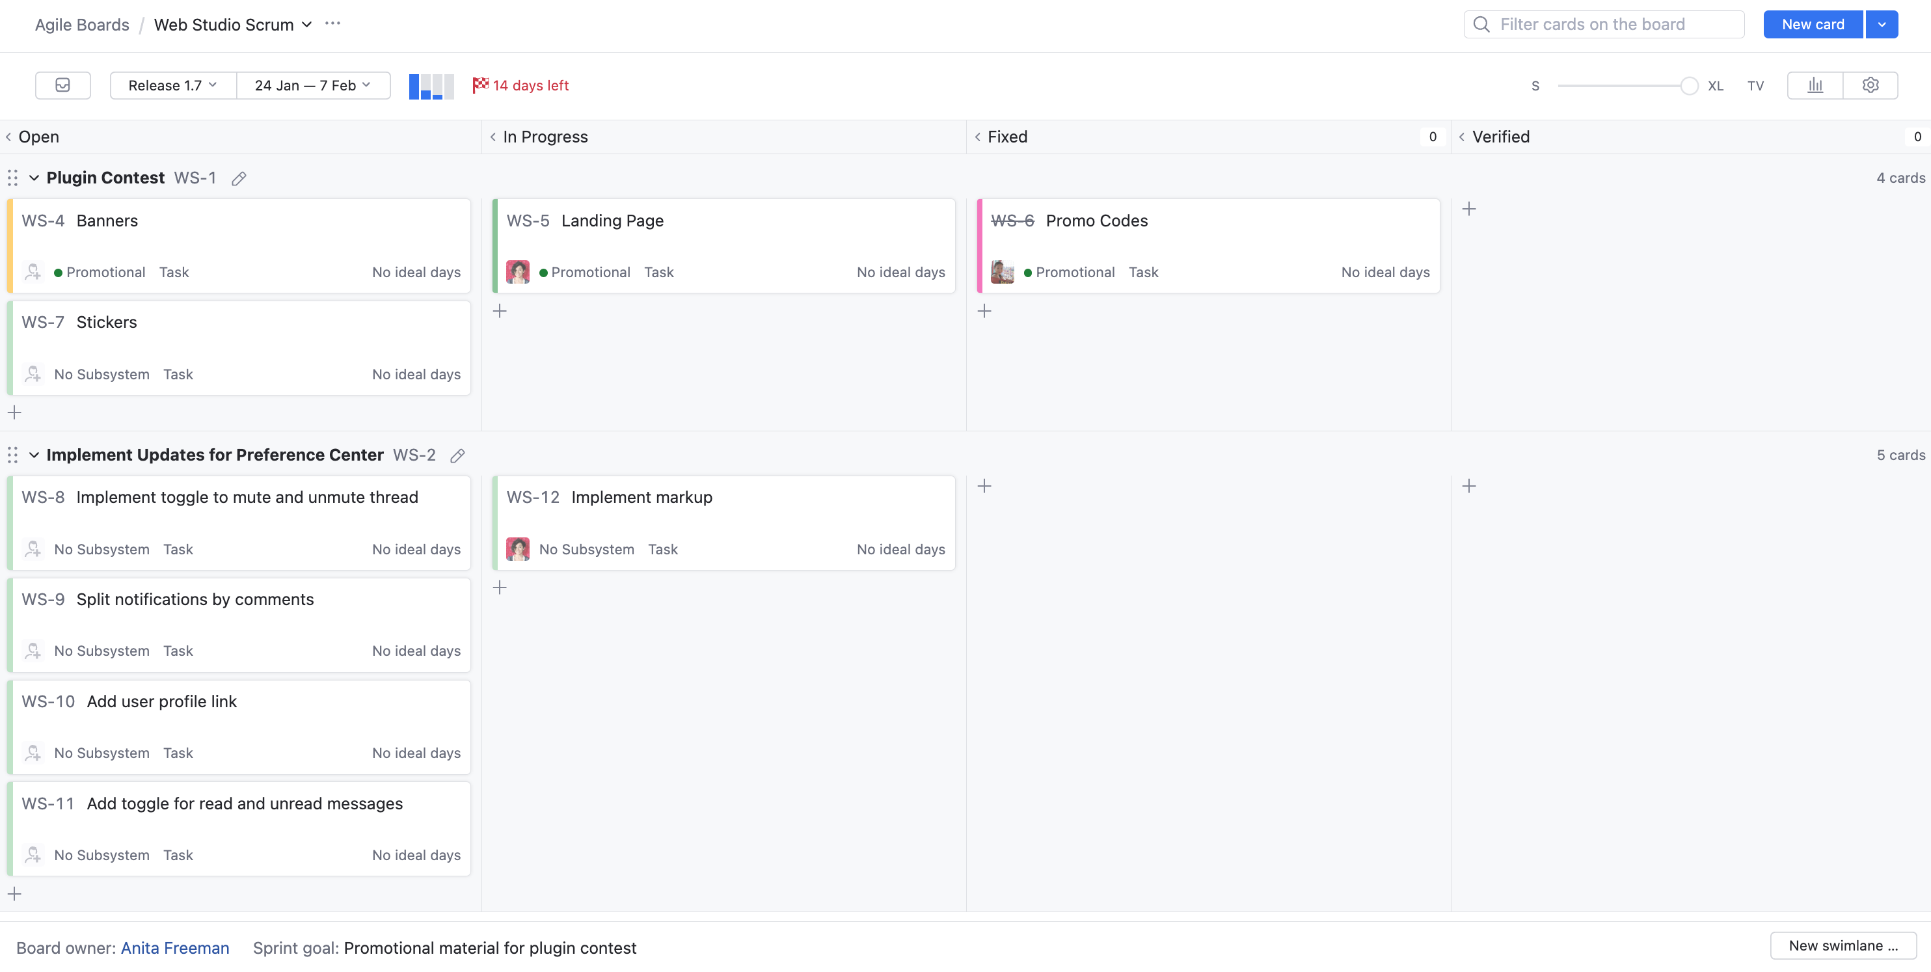
Task: Collapse the Implement Updates swimlane
Action: (x=34, y=455)
